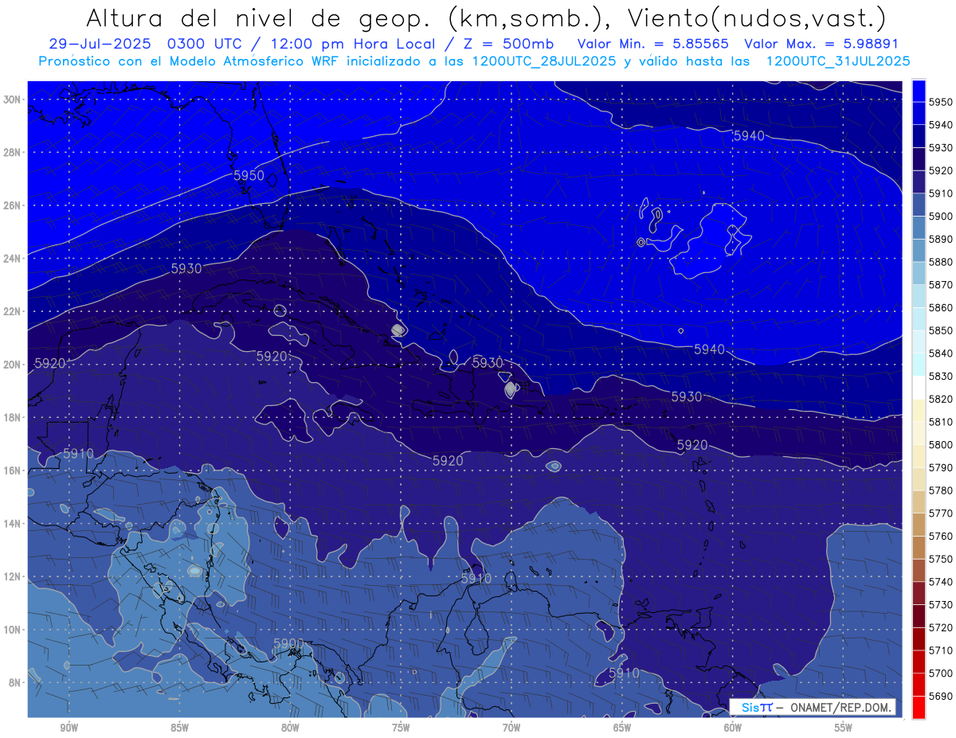Click the '70W' longitude axis label
Viewport: 956px width, 738px height.
click(x=511, y=728)
